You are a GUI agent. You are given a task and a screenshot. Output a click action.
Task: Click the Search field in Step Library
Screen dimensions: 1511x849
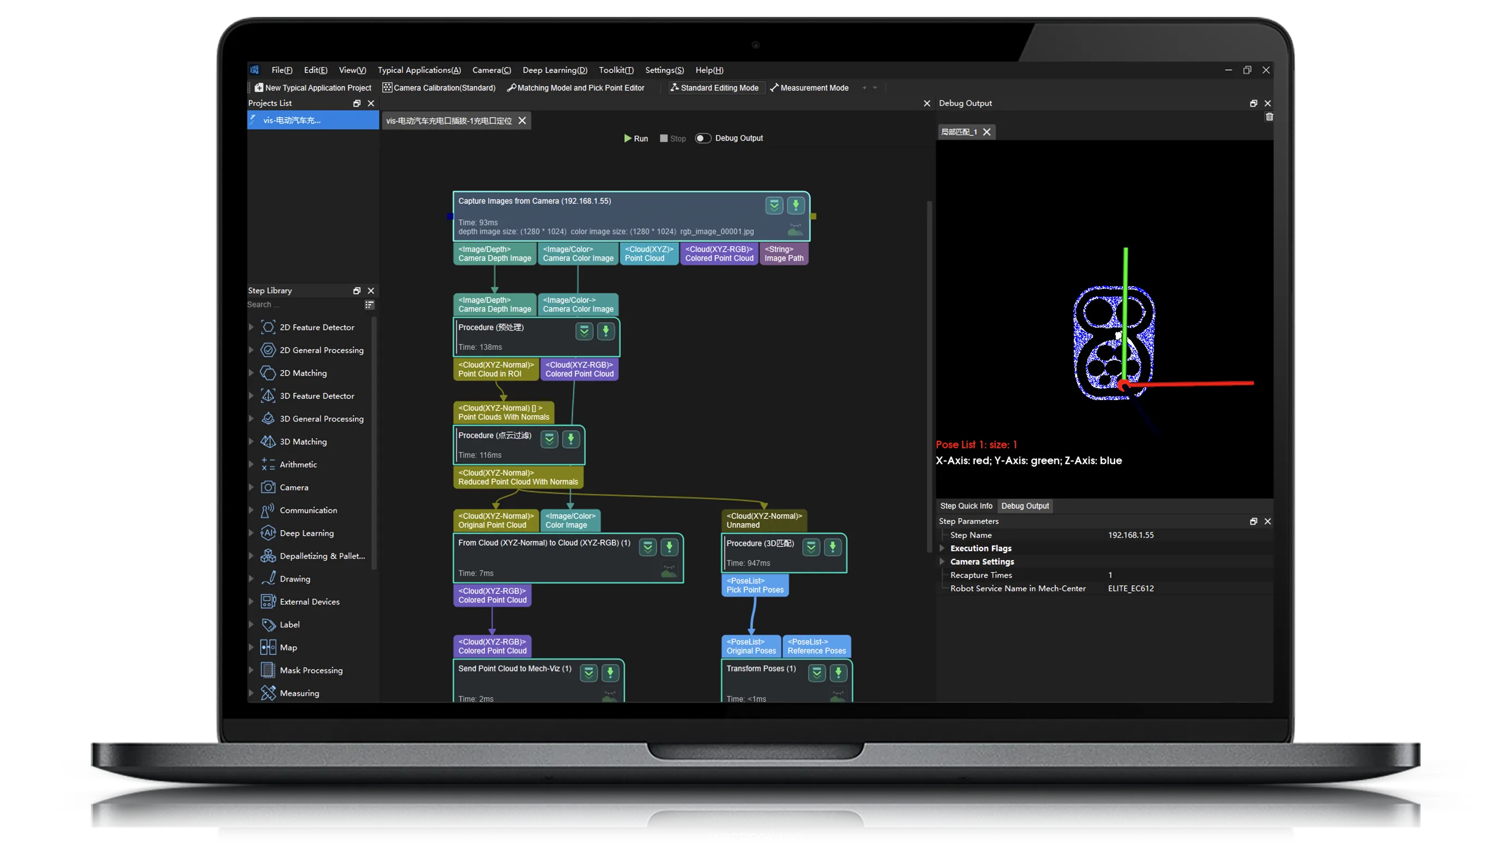coord(304,305)
